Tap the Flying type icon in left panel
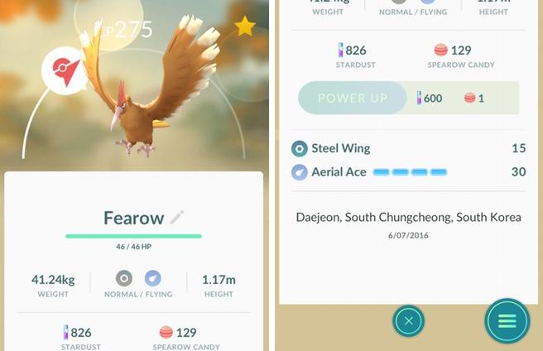Screen dimensions: 543x351 [152, 278]
